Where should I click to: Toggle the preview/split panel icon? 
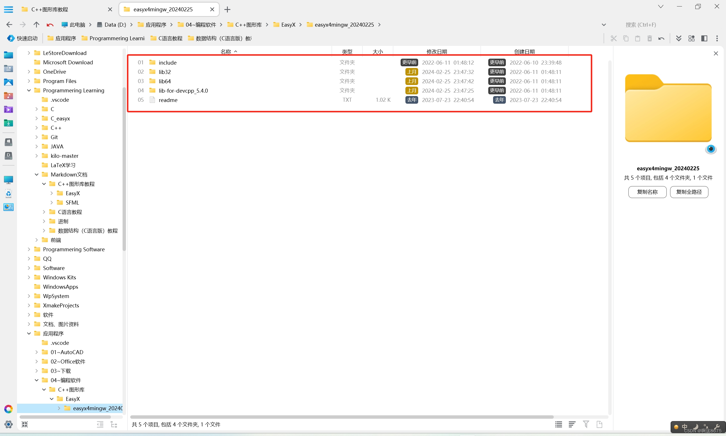click(x=704, y=38)
